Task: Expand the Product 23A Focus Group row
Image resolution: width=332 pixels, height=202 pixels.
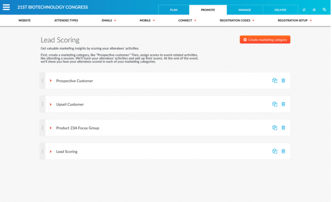Action: (51, 128)
